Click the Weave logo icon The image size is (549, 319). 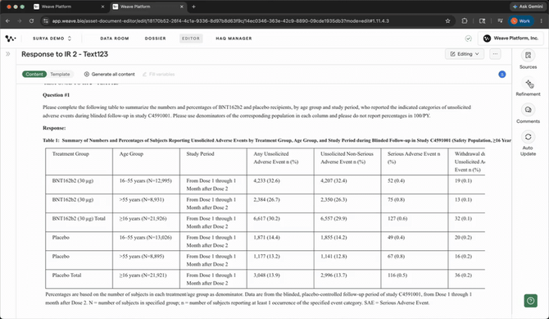point(11,39)
